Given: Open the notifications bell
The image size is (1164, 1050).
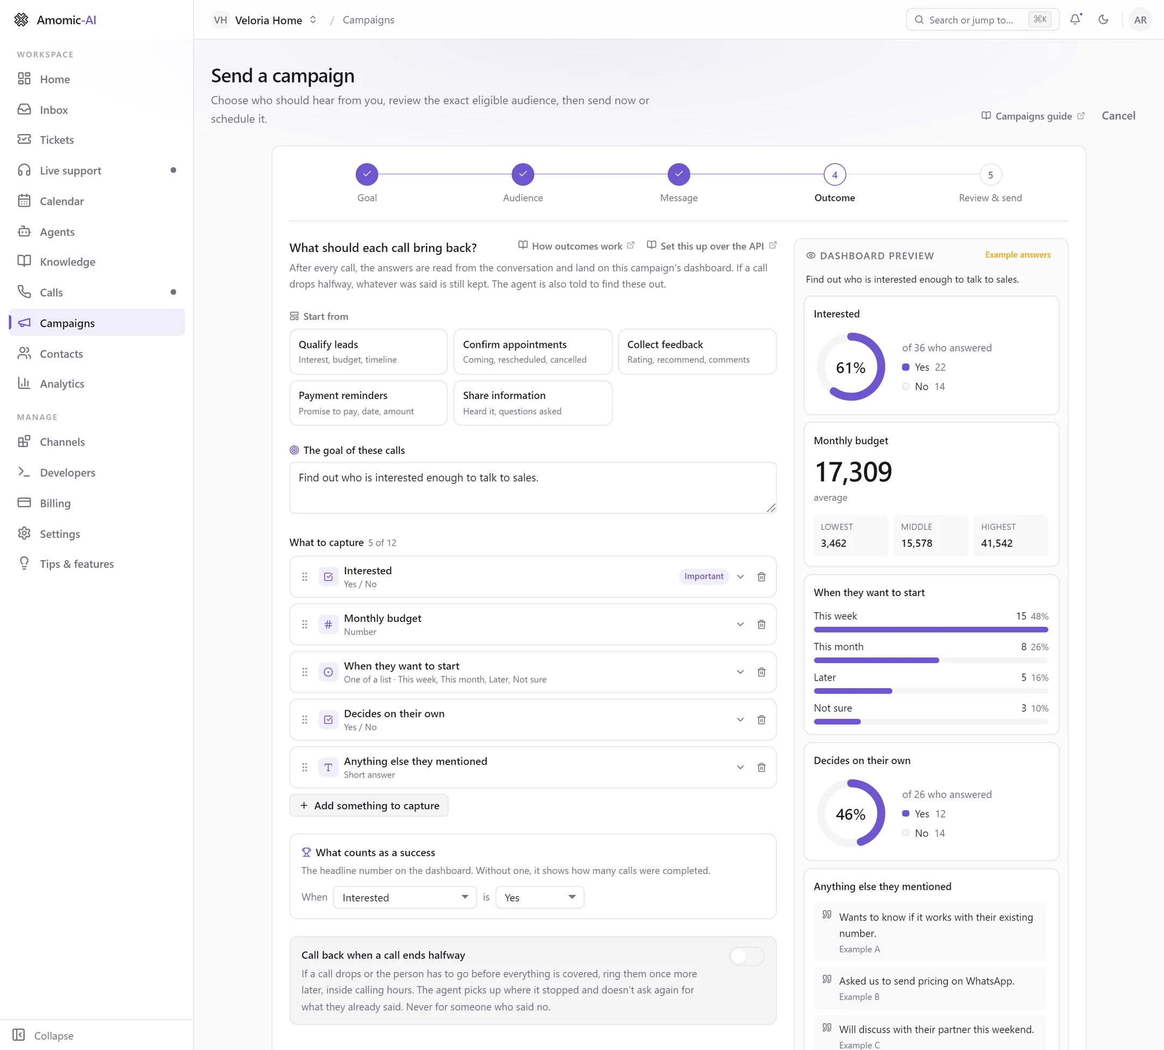Looking at the screenshot, I should (1075, 19).
